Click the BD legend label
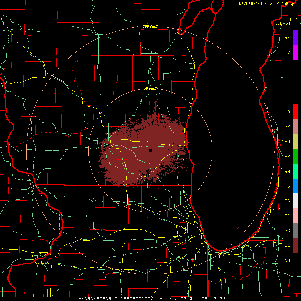301x301 pixels. tap(287, 142)
